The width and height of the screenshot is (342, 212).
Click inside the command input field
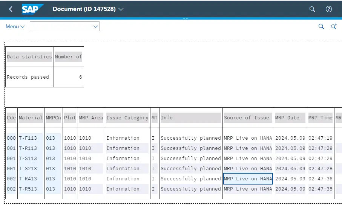pos(60,26)
